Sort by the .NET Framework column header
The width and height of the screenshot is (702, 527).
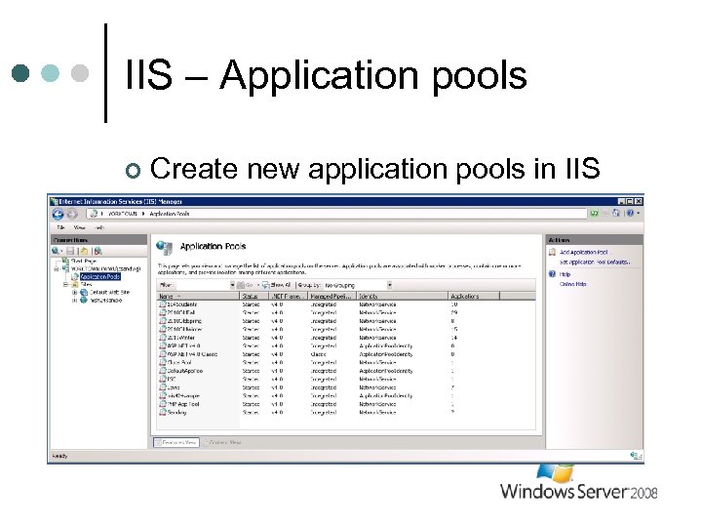click(x=288, y=297)
